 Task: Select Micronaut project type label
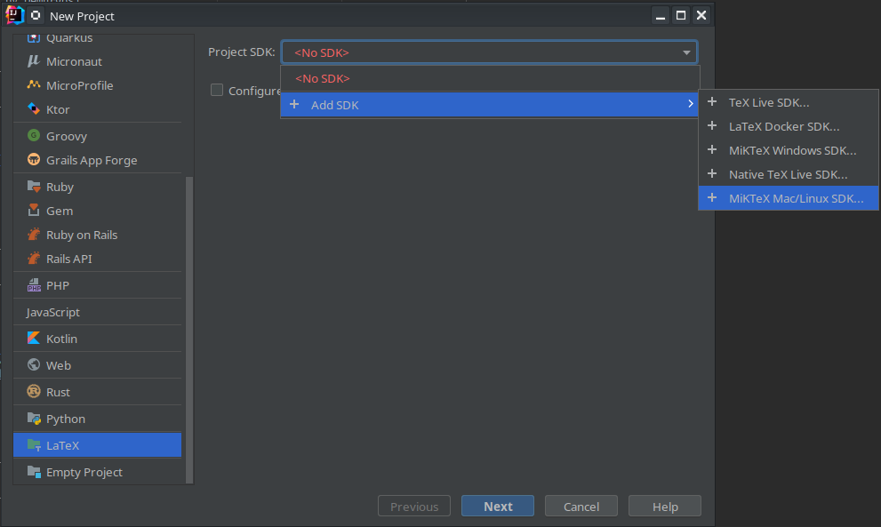pos(74,61)
